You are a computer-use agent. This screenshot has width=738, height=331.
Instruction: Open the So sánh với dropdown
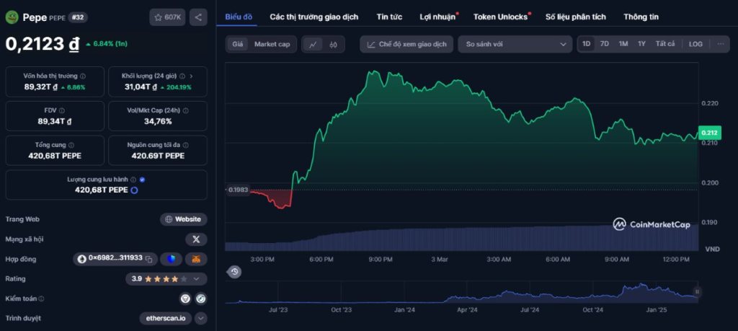tap(515, 44)
